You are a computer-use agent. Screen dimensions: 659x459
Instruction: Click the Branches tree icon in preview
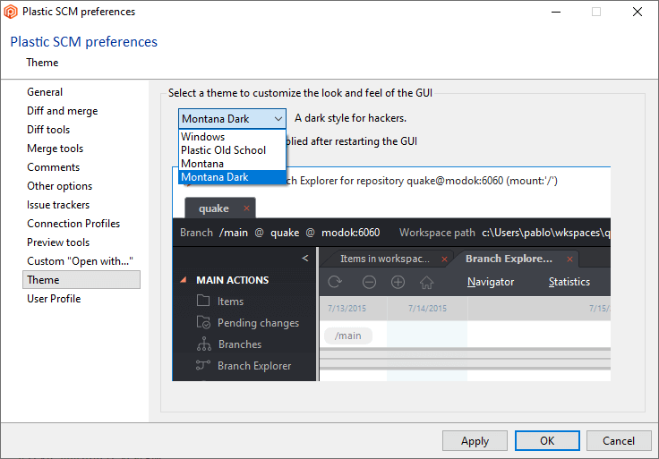[x=204, y=344]
